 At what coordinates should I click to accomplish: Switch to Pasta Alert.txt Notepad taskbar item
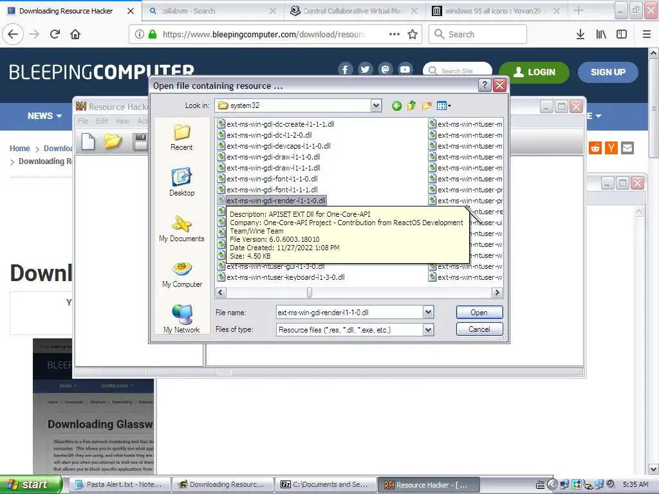pyautogui.click(x=119, y=485)
